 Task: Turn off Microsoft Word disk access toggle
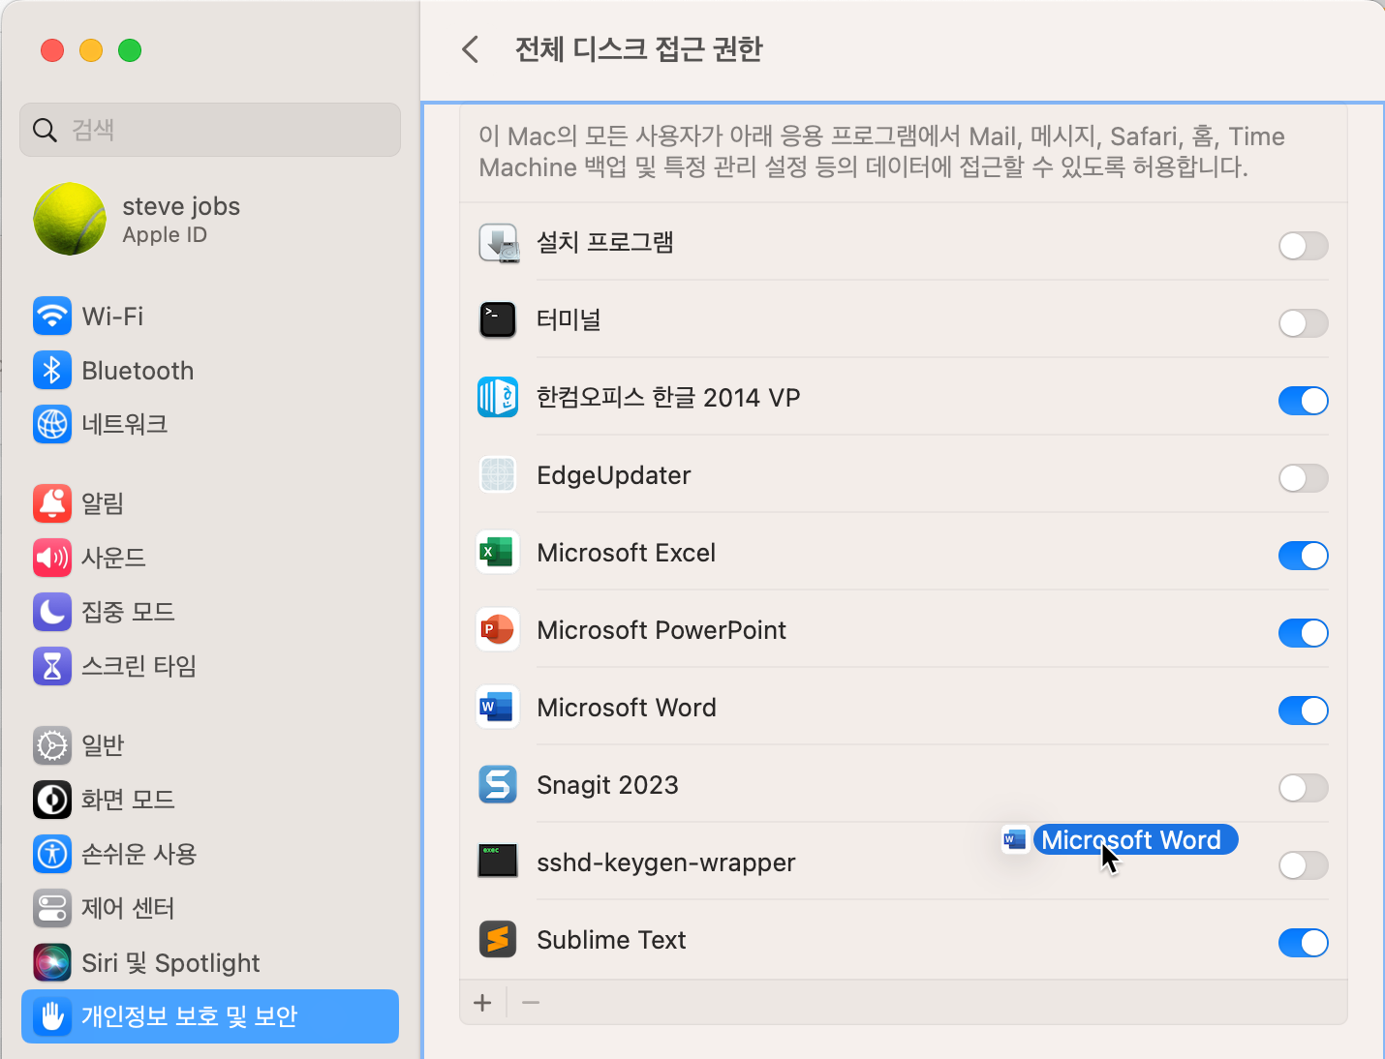tap(1303, 711)
